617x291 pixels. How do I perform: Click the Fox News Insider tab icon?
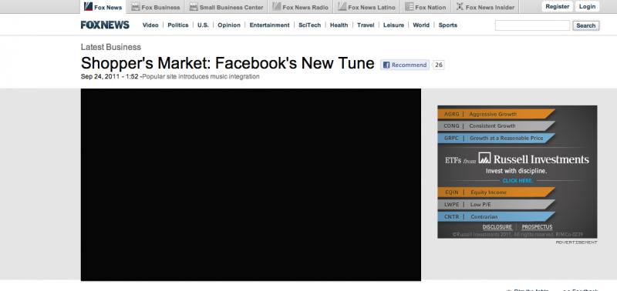point(460,7)
